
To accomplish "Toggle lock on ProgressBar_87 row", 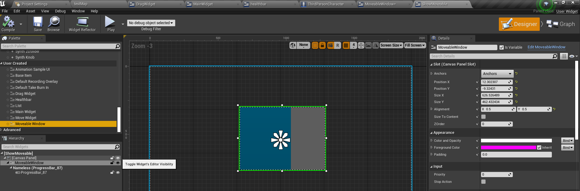I will pos(112,173).
